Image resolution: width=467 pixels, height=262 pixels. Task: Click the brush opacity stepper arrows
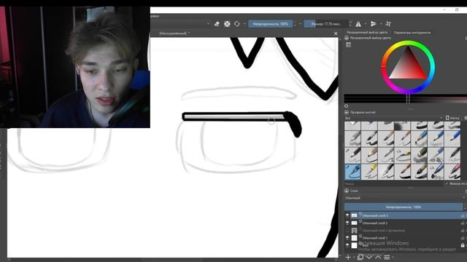(295, 24)
